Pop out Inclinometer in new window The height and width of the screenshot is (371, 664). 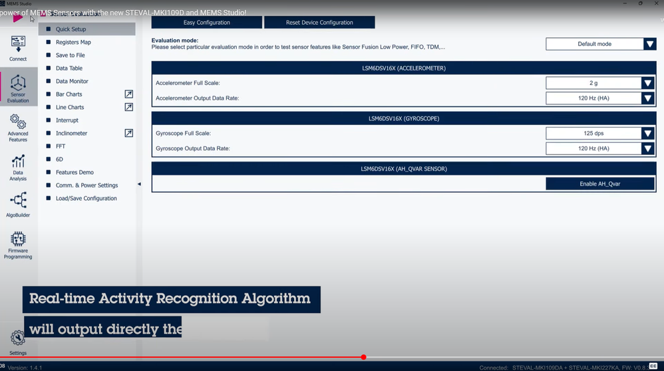click(x=128, y=133)
